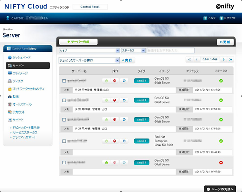Click the small 4 type badge of first server
The image size is (242, 192).
[142, 81]
